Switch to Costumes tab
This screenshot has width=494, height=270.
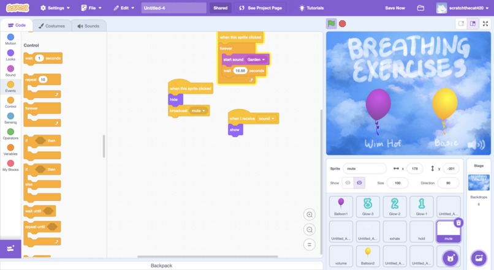pos(51,26)
